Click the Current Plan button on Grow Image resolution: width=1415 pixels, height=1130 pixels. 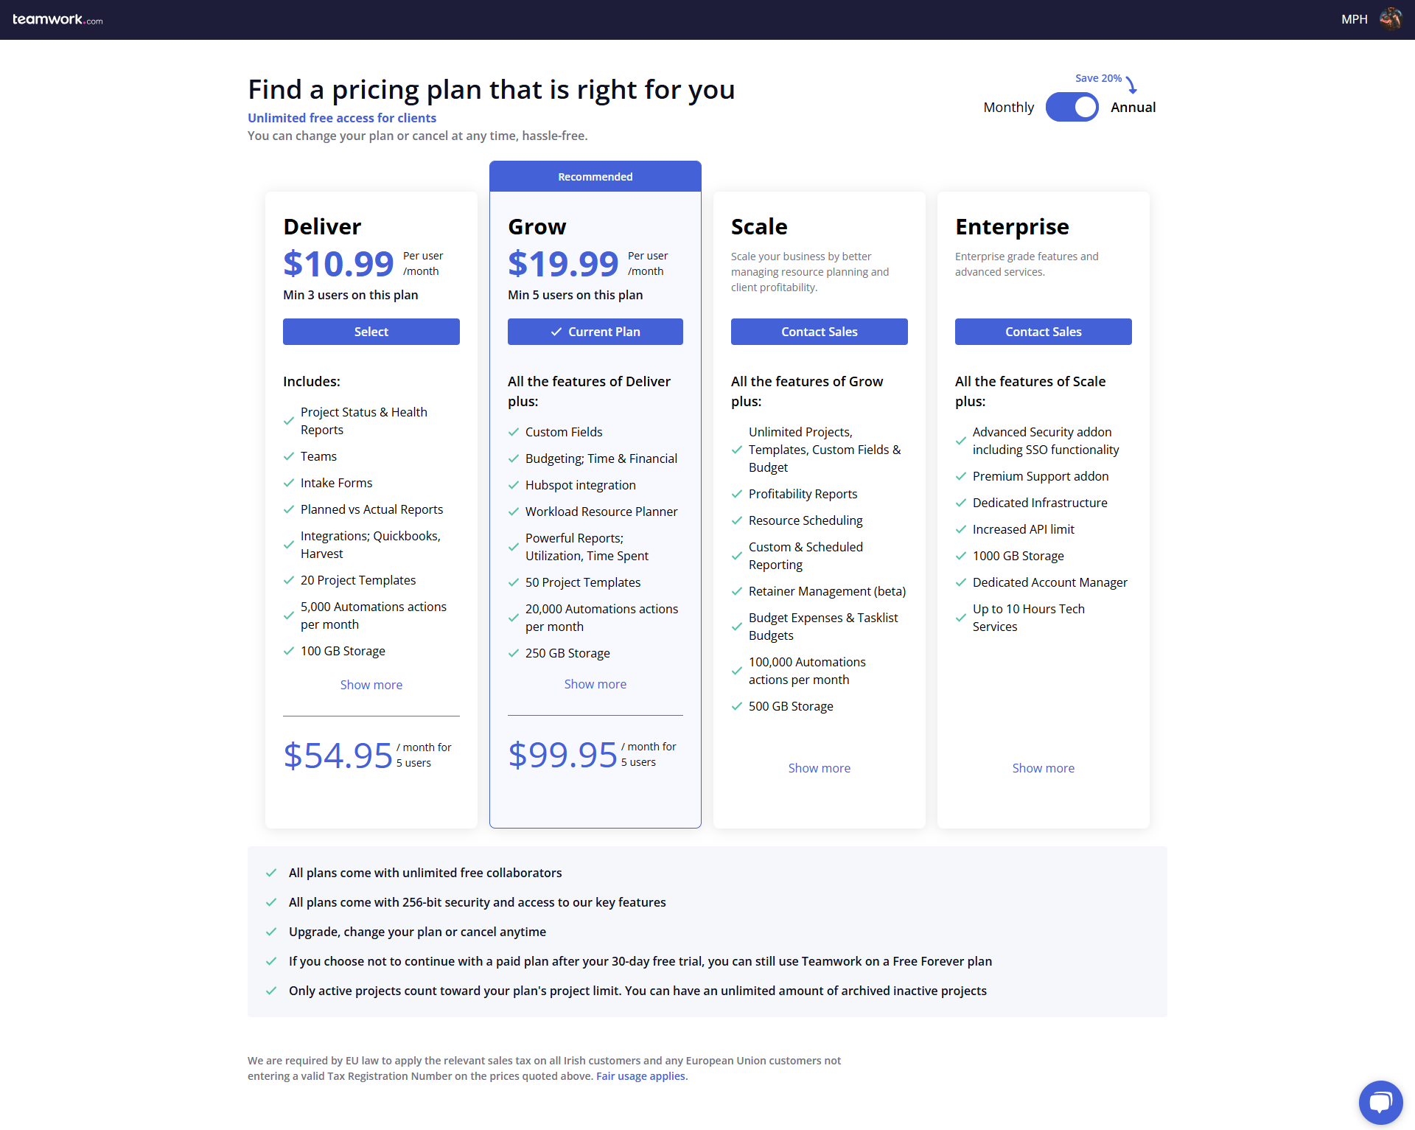(x=595, y=332)
